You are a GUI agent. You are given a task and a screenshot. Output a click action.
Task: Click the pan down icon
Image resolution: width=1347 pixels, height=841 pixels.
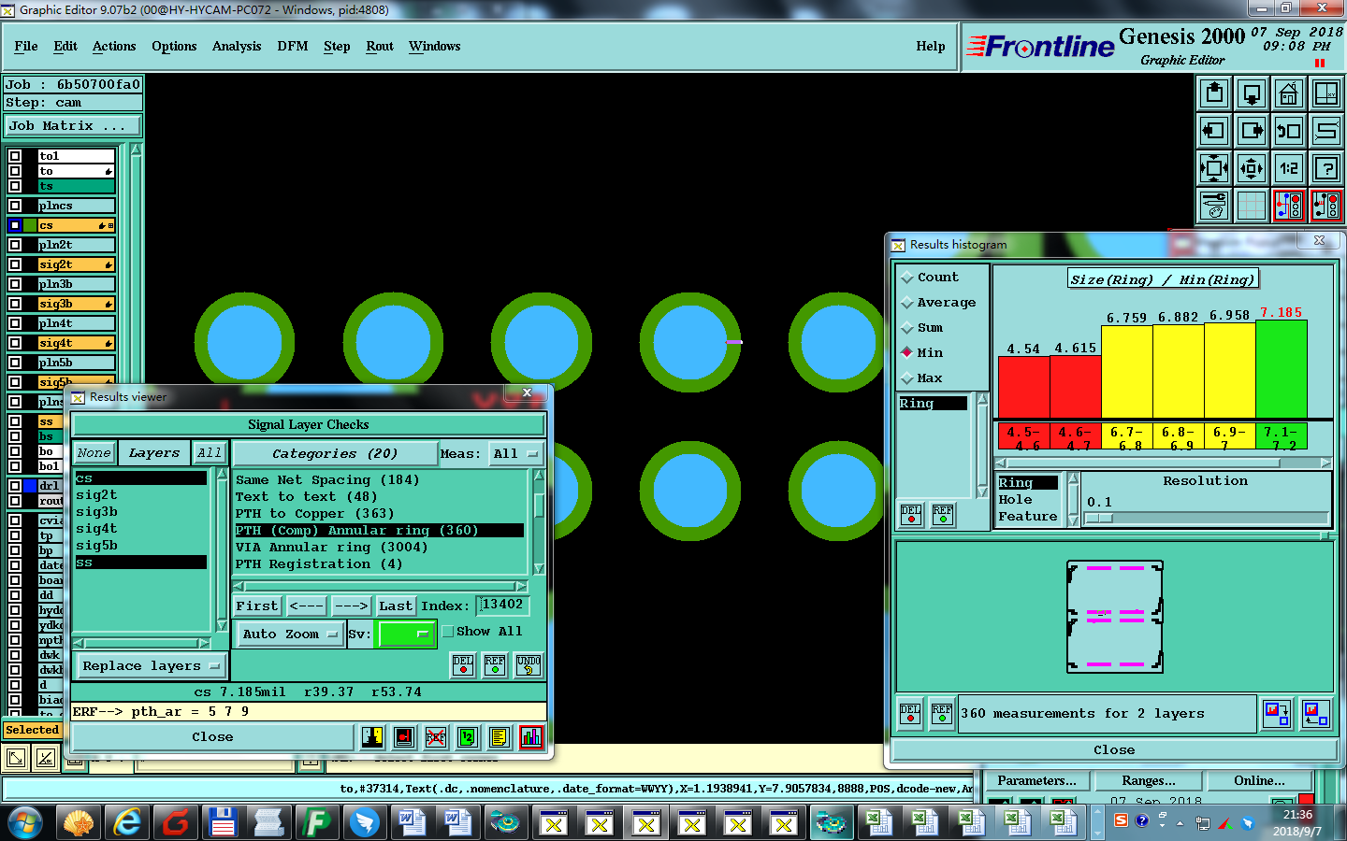click(x=1252, y=94)
